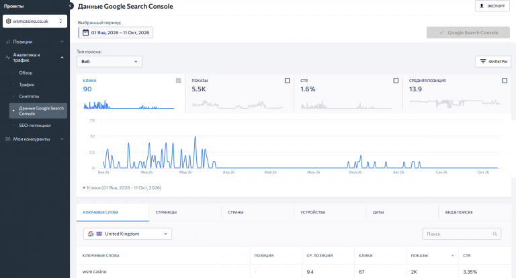Click the sort arrow next to Показы
The width and height of the screenshot is (516, 278).
pyautogui.click(x=452, y=256)
